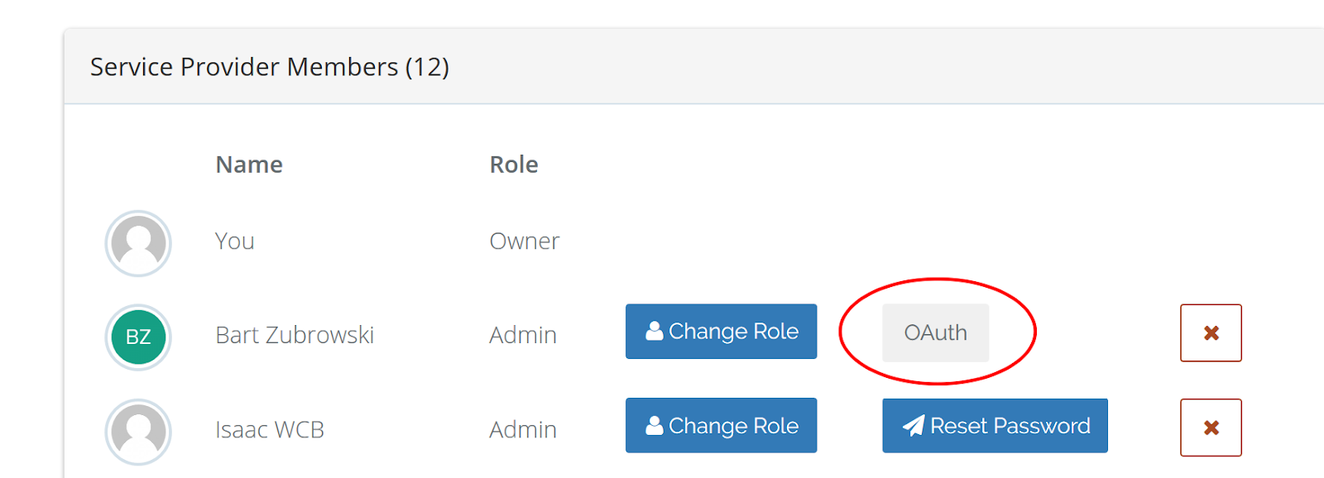Click the Name column header
The width and height of the screenshot is (1324, 478).
click(249, 165)
